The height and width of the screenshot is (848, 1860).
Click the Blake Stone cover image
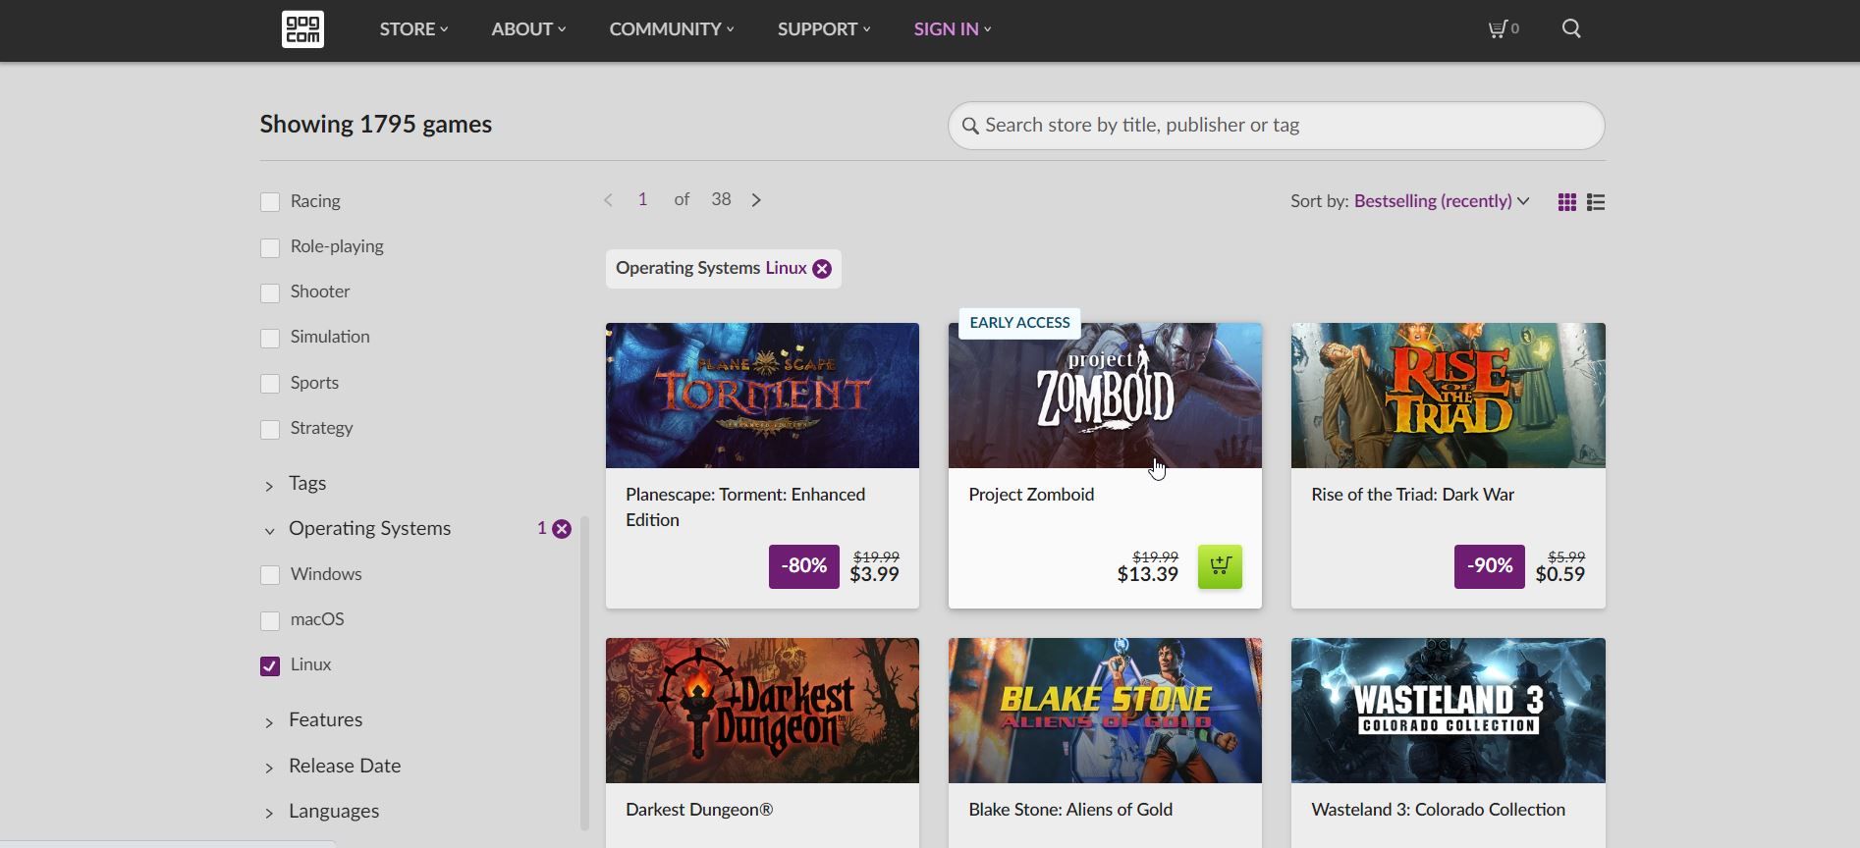(x=1105, y=711)
